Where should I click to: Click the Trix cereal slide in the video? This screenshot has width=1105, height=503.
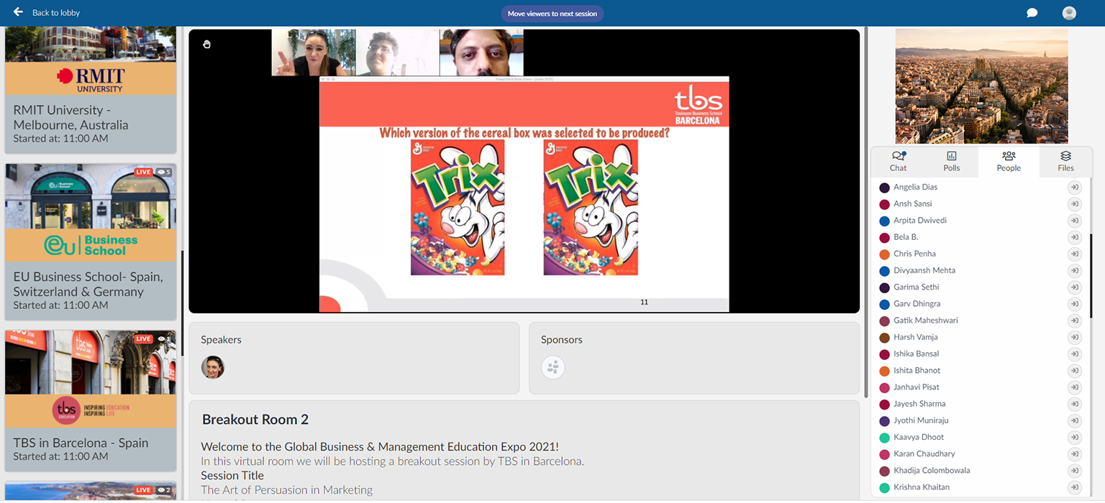(x=524, y=194)
